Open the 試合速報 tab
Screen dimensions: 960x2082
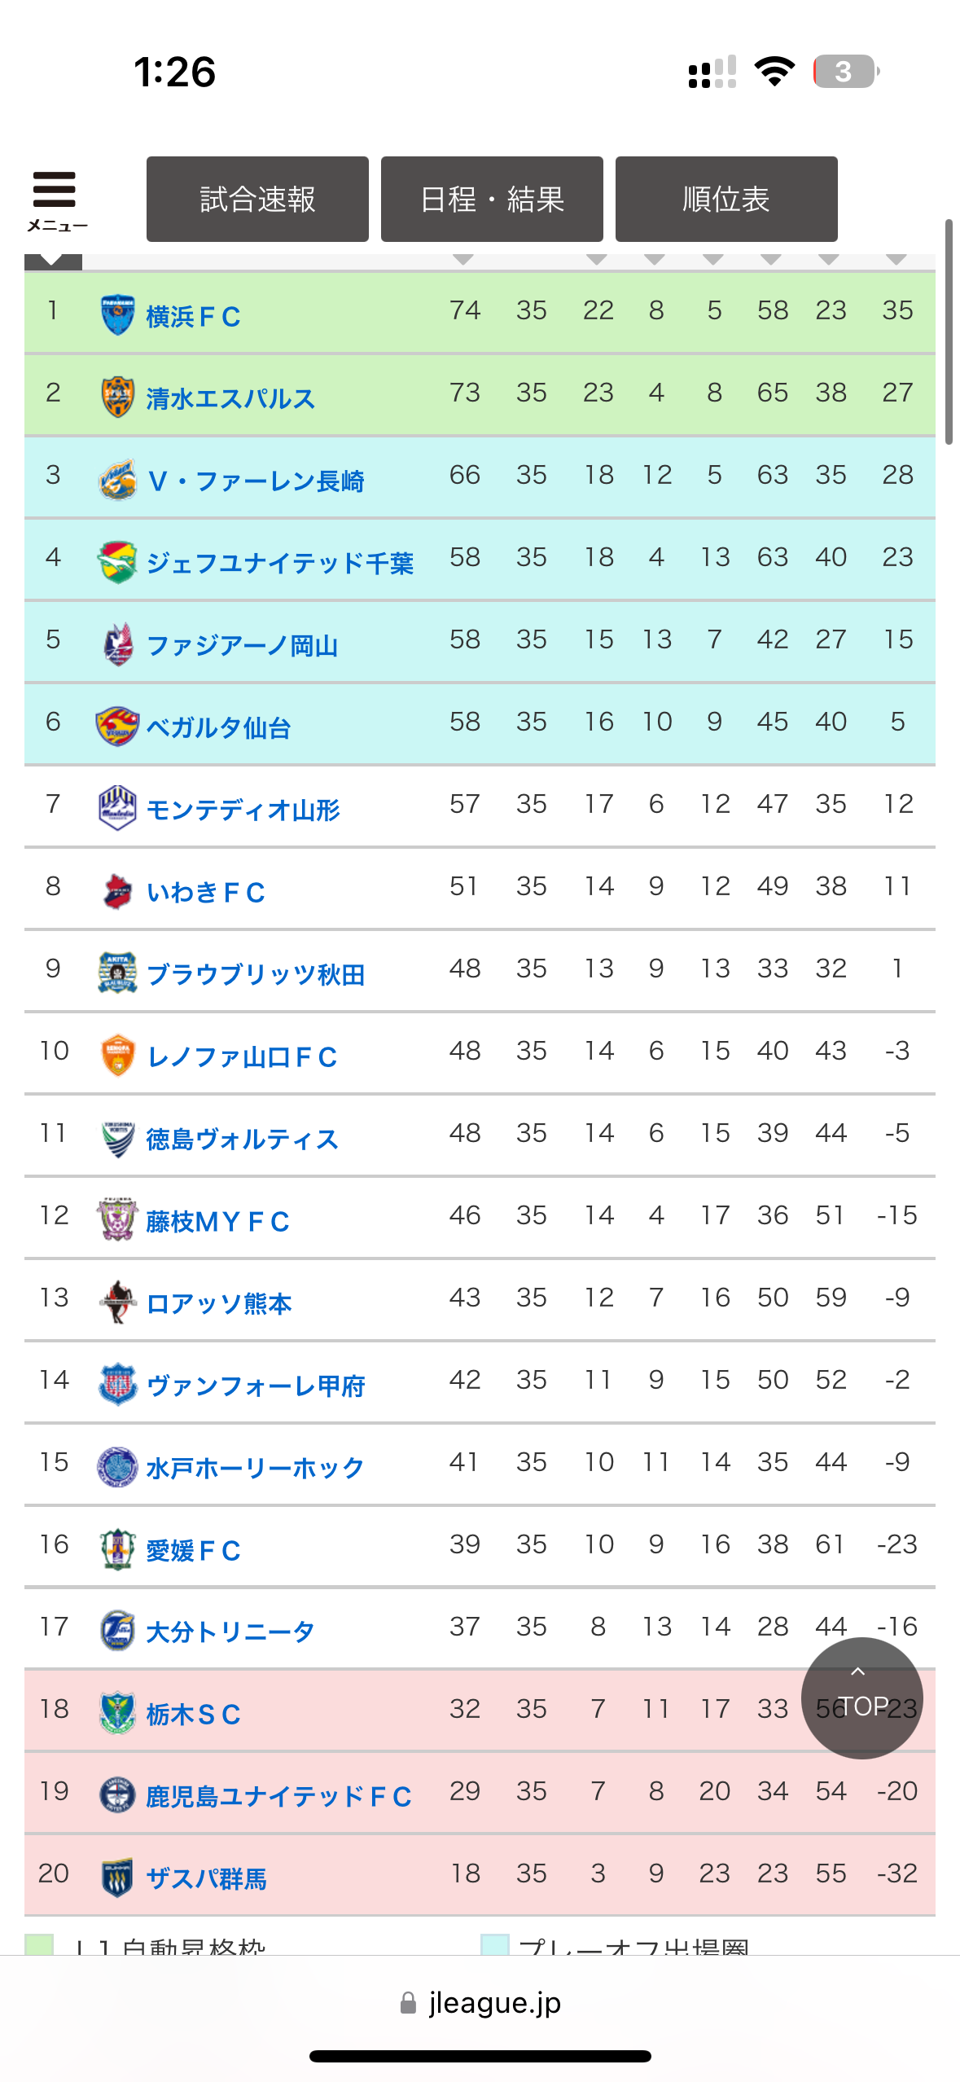coord(257,200)
